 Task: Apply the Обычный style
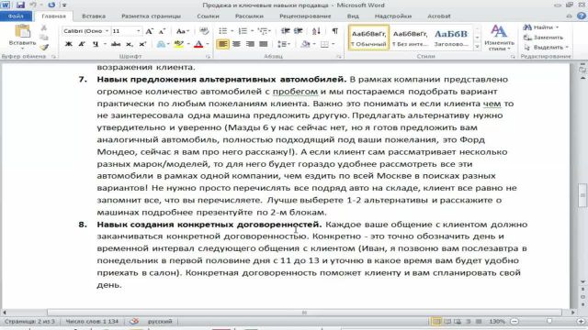tap(368, 38)
